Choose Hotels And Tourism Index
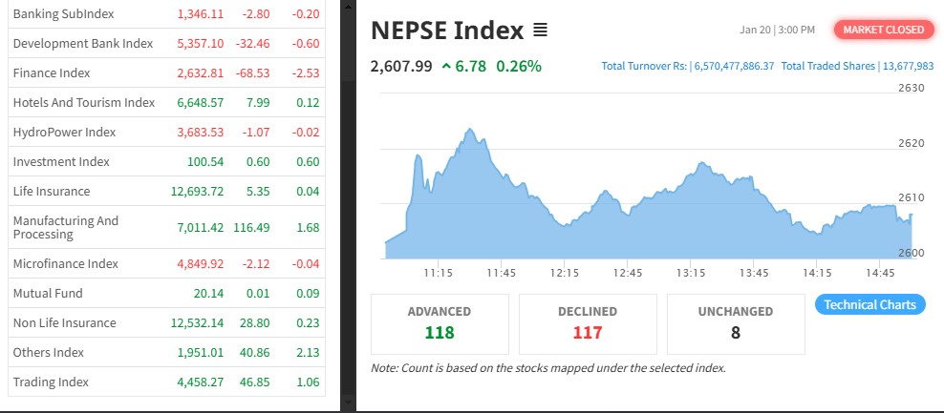944x413 pixels. 84,103
